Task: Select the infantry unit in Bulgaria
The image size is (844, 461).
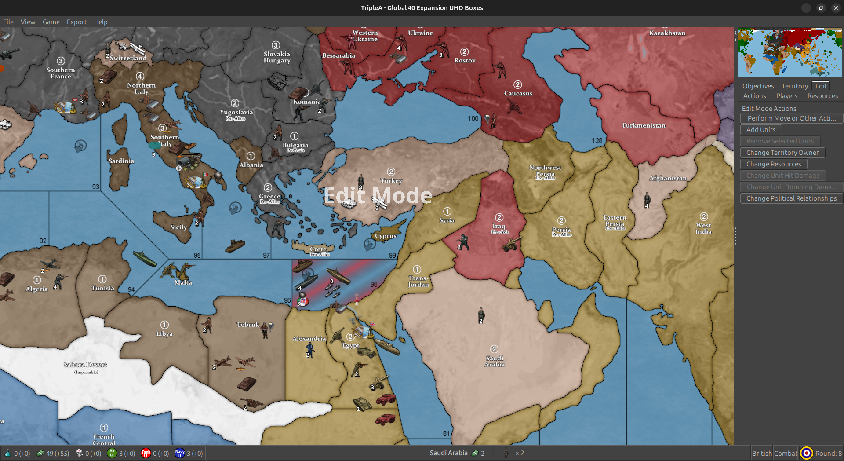Action: (x=278, y=132)
